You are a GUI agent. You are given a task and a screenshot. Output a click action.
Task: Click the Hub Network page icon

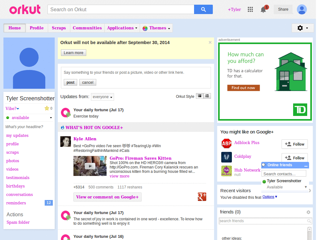(x=227, y=171)
